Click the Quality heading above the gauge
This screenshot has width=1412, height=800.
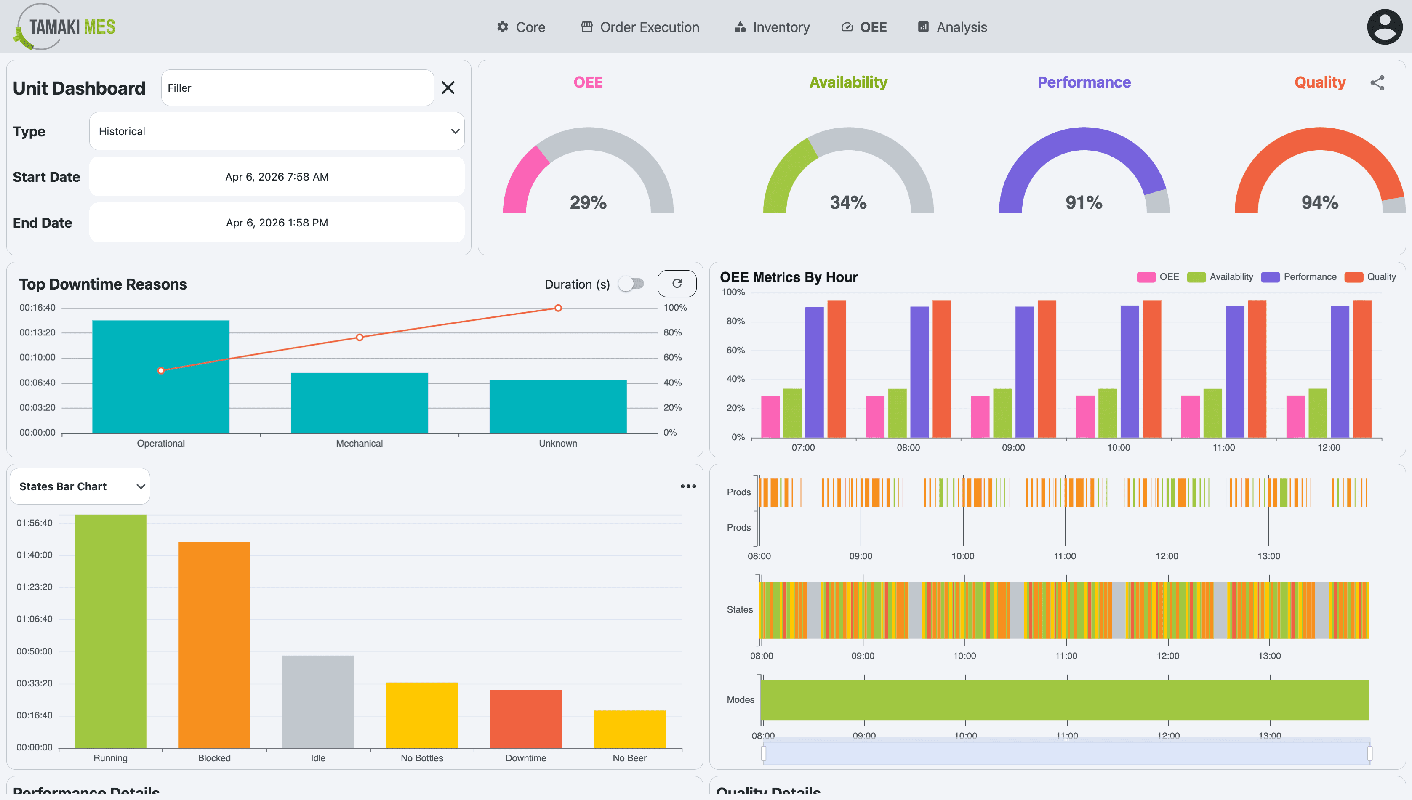click(1320, 82)
